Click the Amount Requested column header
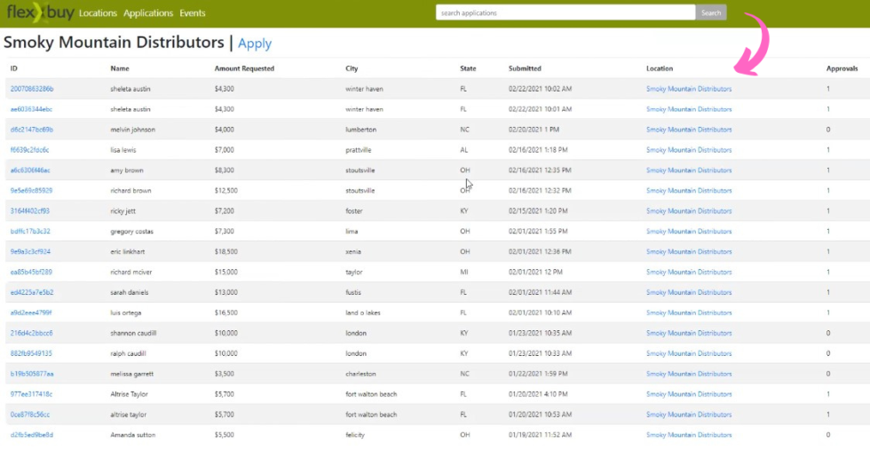Screen dimensions: 870x451 244,68
